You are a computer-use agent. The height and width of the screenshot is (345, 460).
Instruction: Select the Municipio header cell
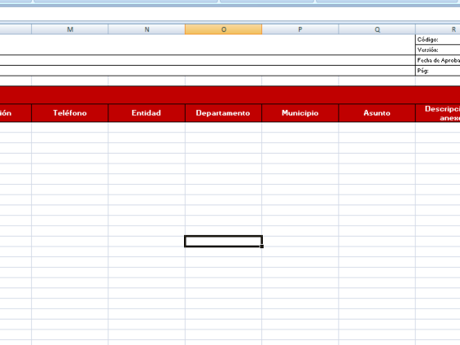click(x=300, y=113)
